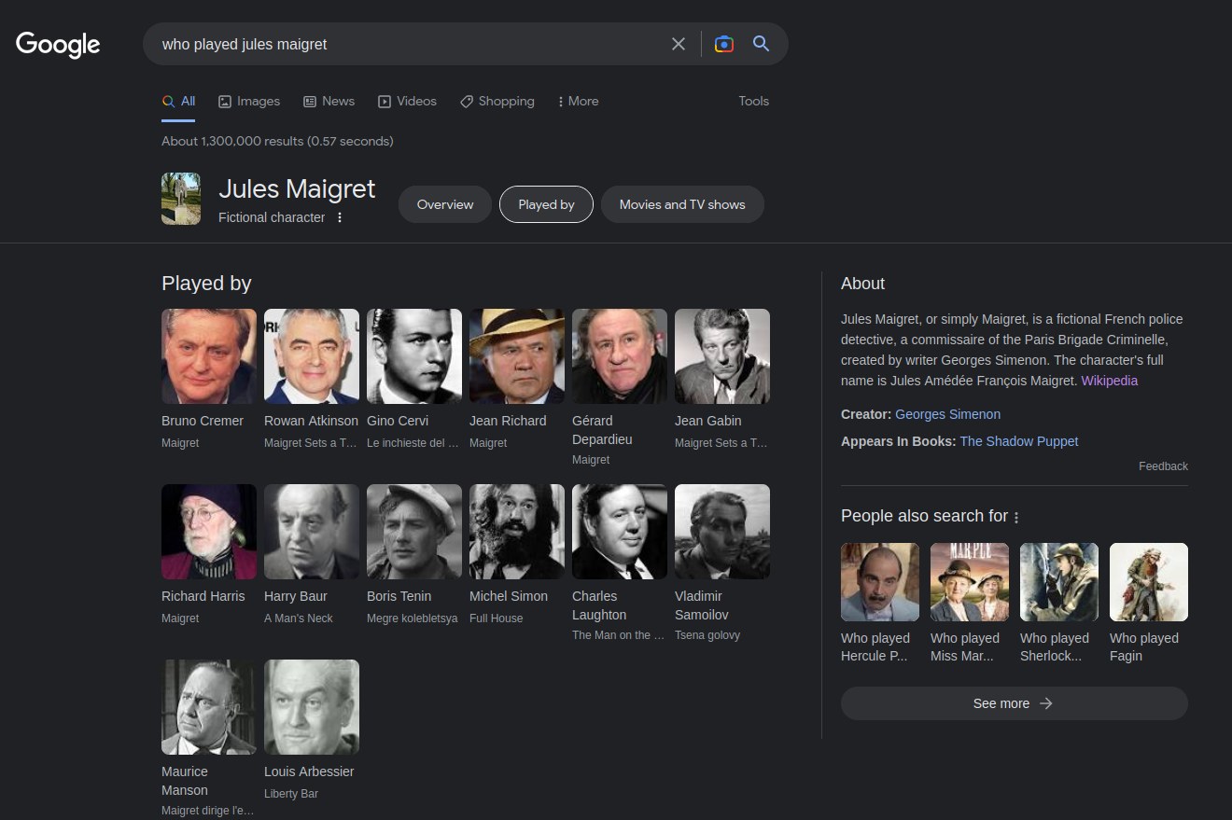This screenshot has height=820, width=1232.
Task: Click the Jules Maigret statue thumbnail
Action: point(181,199)
